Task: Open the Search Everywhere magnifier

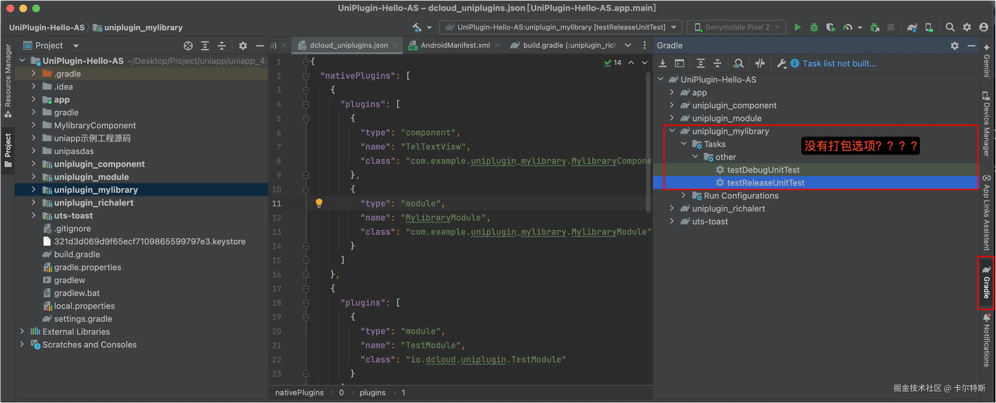Action: click(x=950, y=27)
